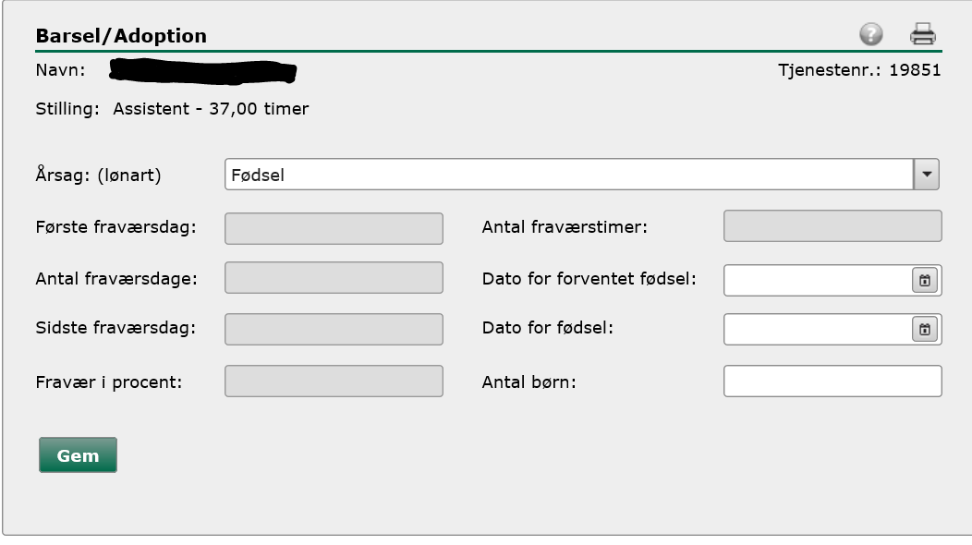Click the Antal børn input box
The image size is (972, 545).
tap(832, 381)
